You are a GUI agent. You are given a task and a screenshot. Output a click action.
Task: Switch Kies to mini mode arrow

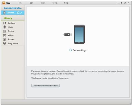point(125,3)
